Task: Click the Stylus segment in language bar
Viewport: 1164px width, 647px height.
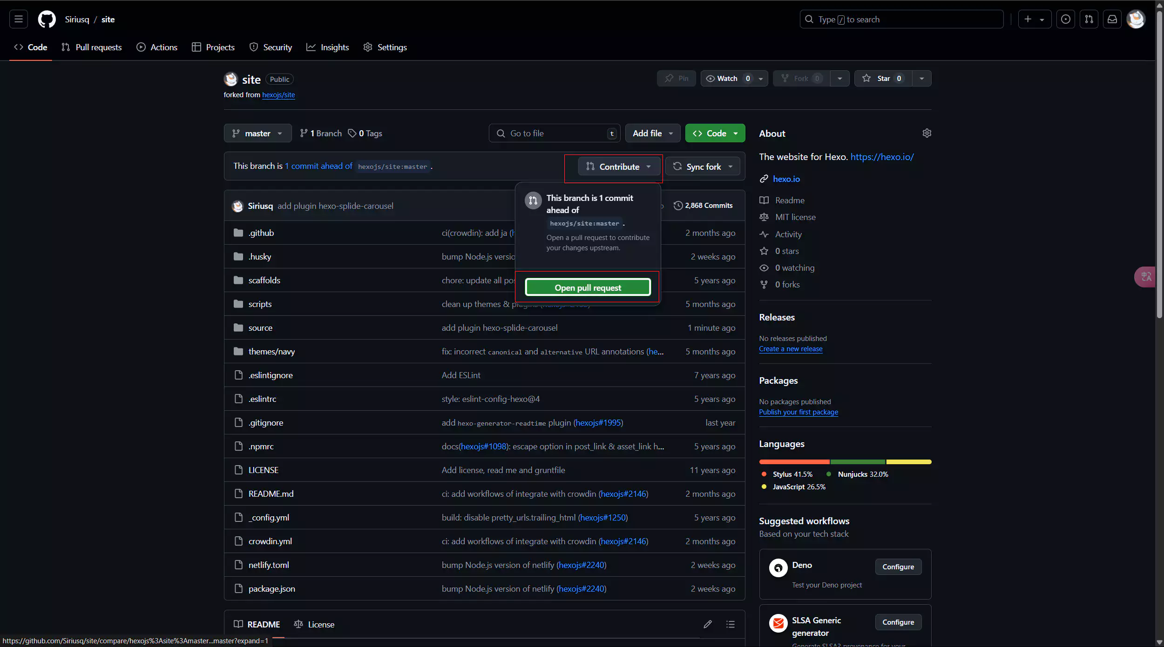Action: [794, 462]
